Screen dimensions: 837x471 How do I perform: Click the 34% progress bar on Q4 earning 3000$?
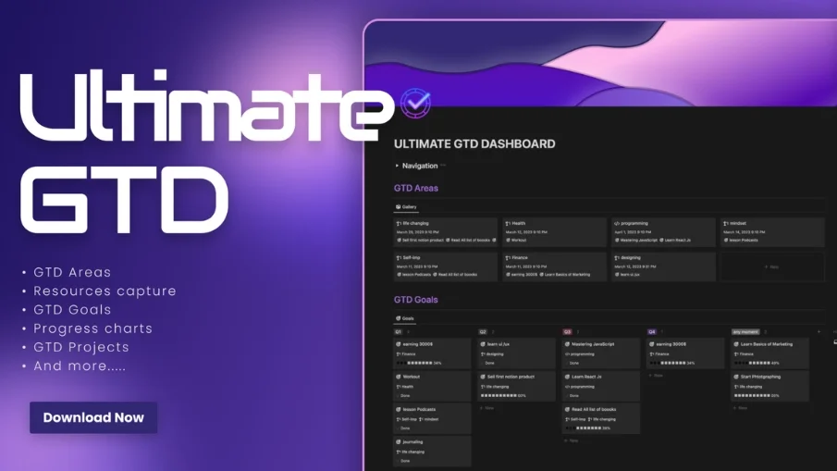coord(672,363)
